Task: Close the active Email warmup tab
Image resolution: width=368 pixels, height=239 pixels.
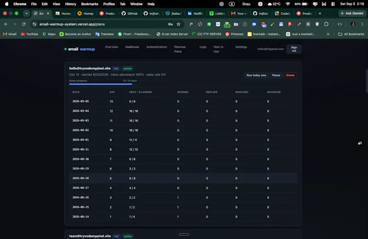Action: tap(48, 13)
